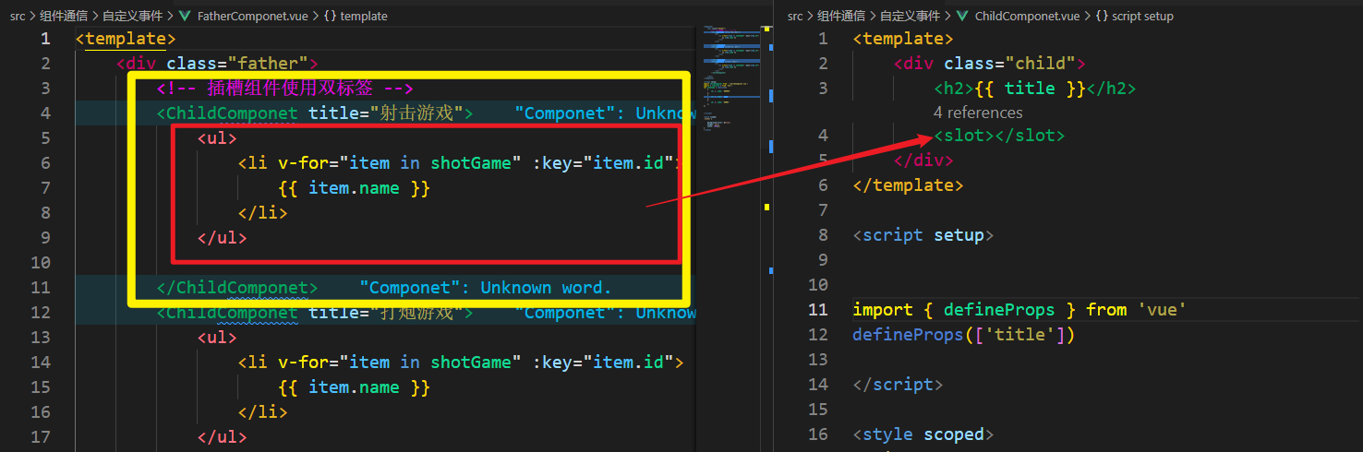Select the FatherComponet.vue breadcrumb item
The image size is (1363, 452).
click(x=254, y=16)
